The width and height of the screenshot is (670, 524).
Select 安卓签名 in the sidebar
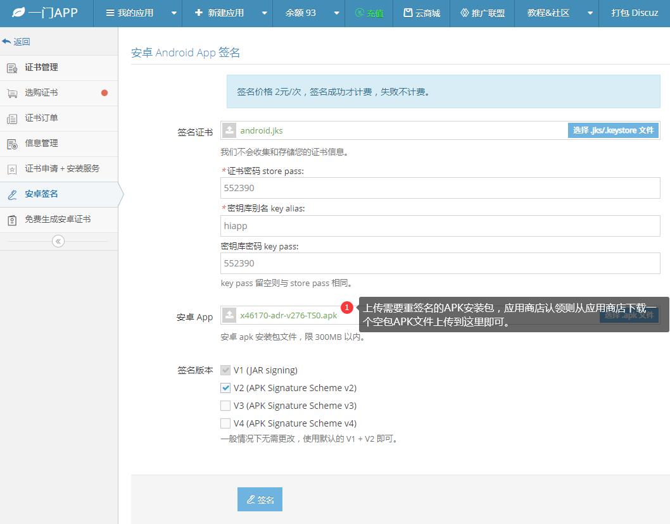[x=59, y=194]
